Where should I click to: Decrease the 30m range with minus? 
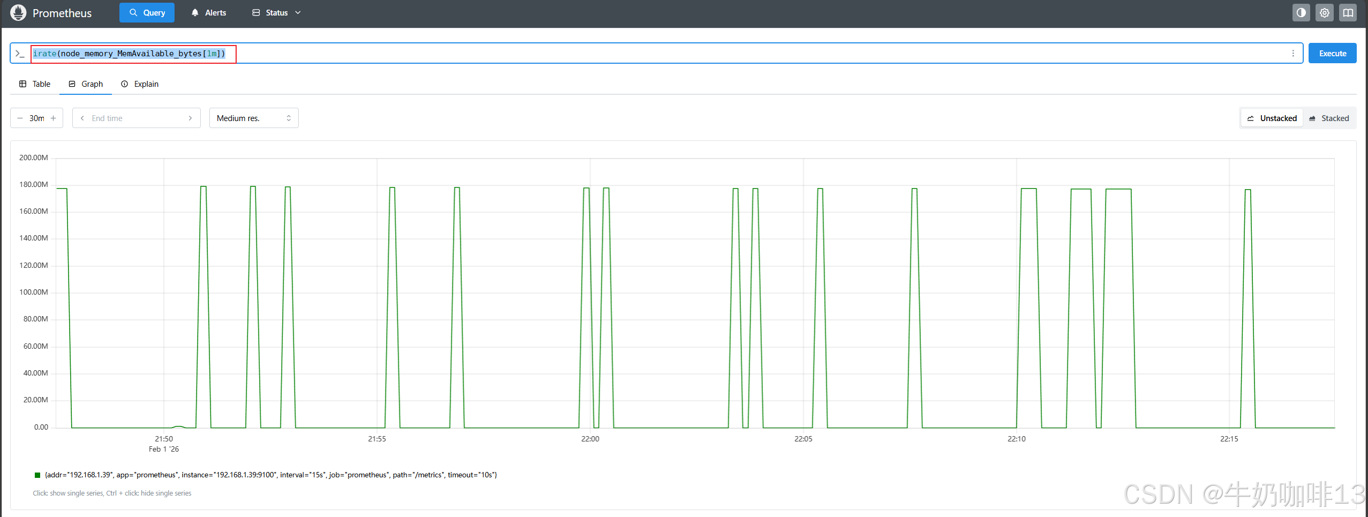point(20,118)
